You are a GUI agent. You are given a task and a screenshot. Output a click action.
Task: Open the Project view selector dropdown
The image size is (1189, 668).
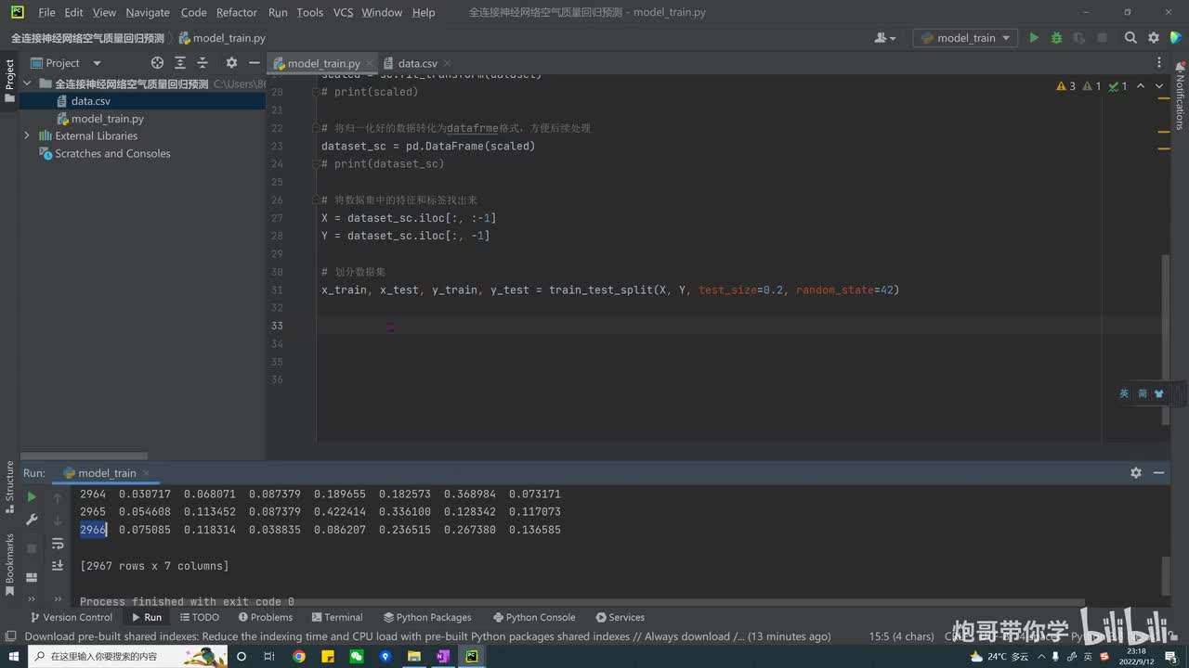(67, 63)
